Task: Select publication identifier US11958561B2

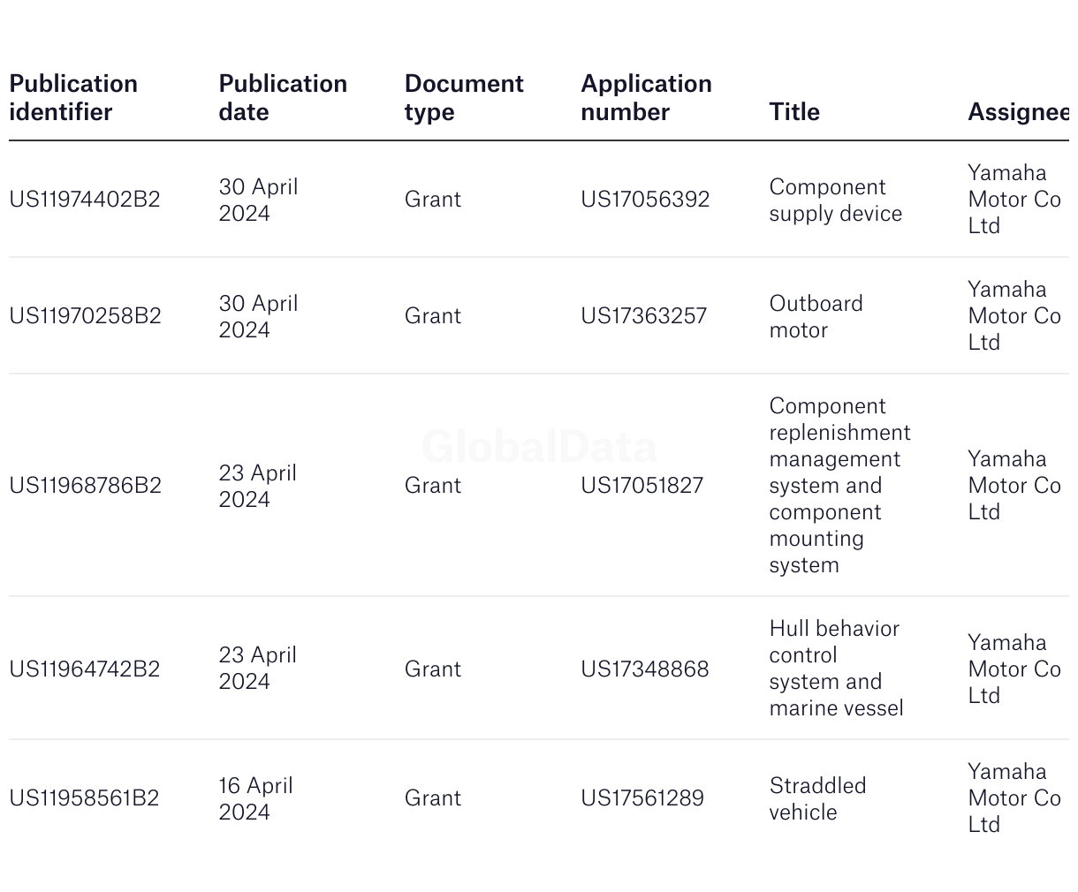Action: pyautogui.click(x=84, y=798)
